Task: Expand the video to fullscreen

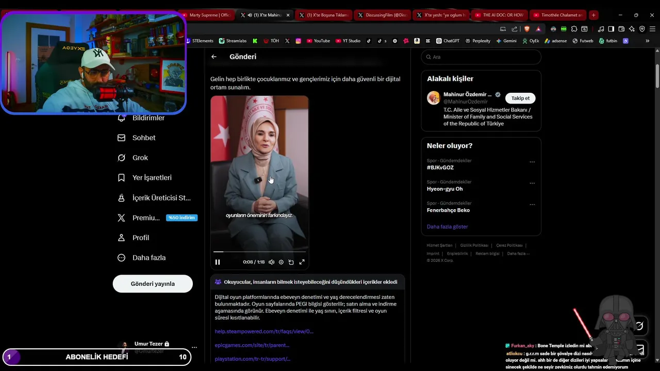Action: pyautogui.click(x=302, y=262)
